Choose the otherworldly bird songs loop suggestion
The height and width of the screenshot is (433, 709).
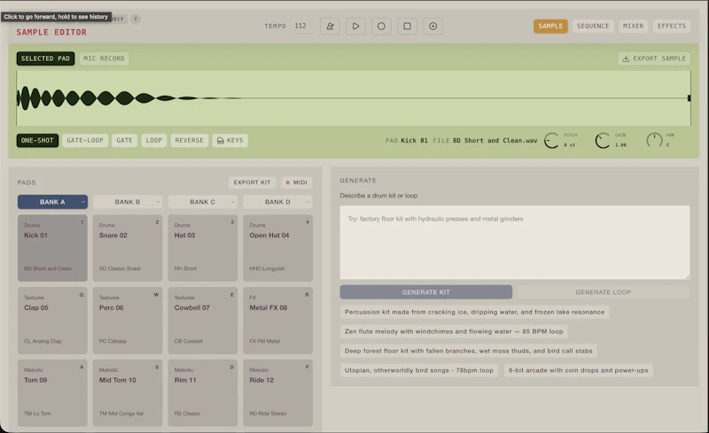pos(419,370)
